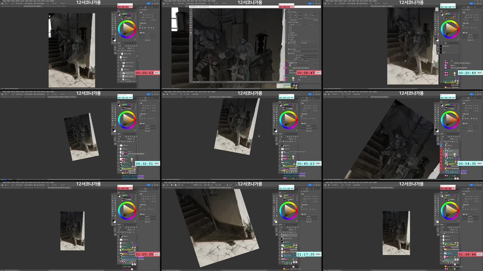
Task: Click 자세히 보기 link in 00:00:03 frame
Action: click(148, 40)
